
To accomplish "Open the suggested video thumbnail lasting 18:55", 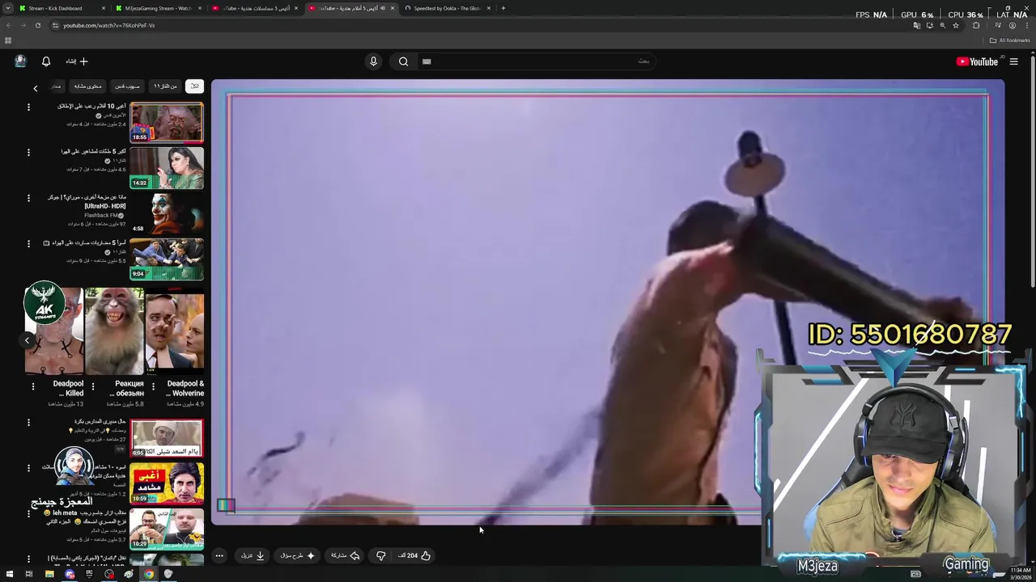I will [x=167, y=123].
